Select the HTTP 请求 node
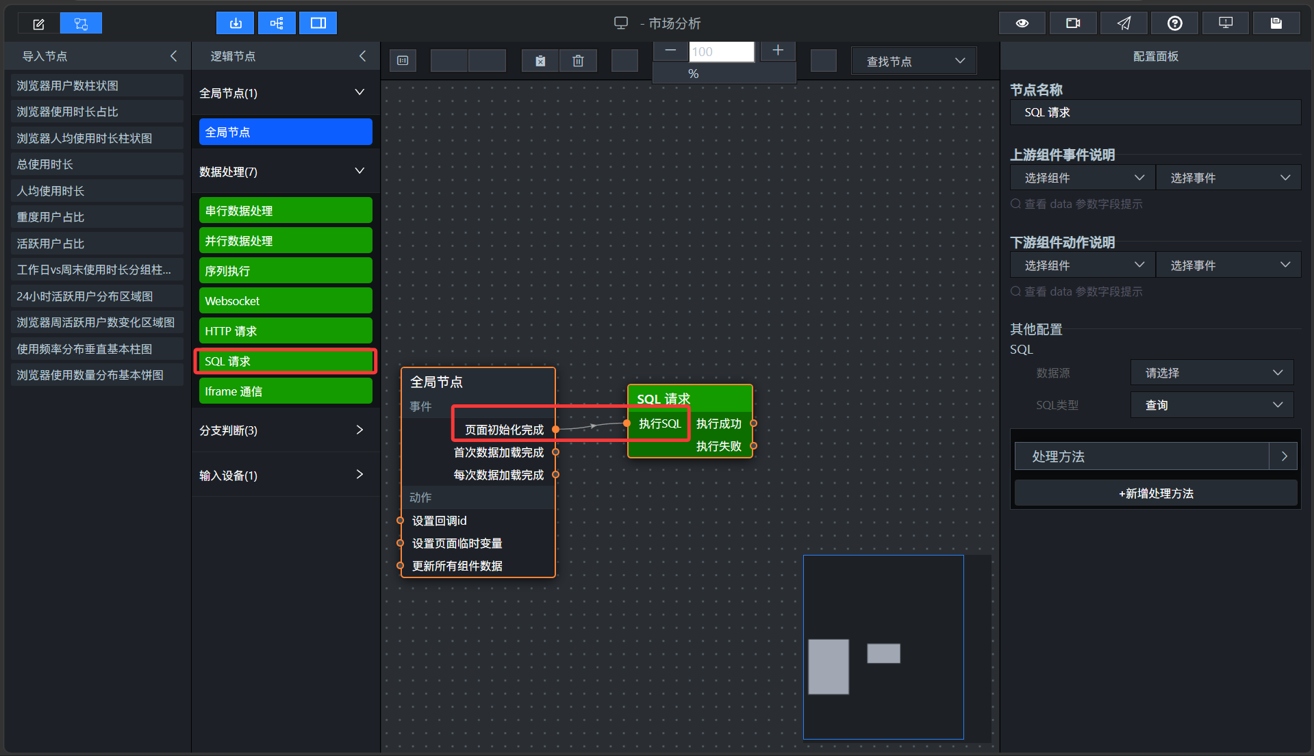 [286, 331]
